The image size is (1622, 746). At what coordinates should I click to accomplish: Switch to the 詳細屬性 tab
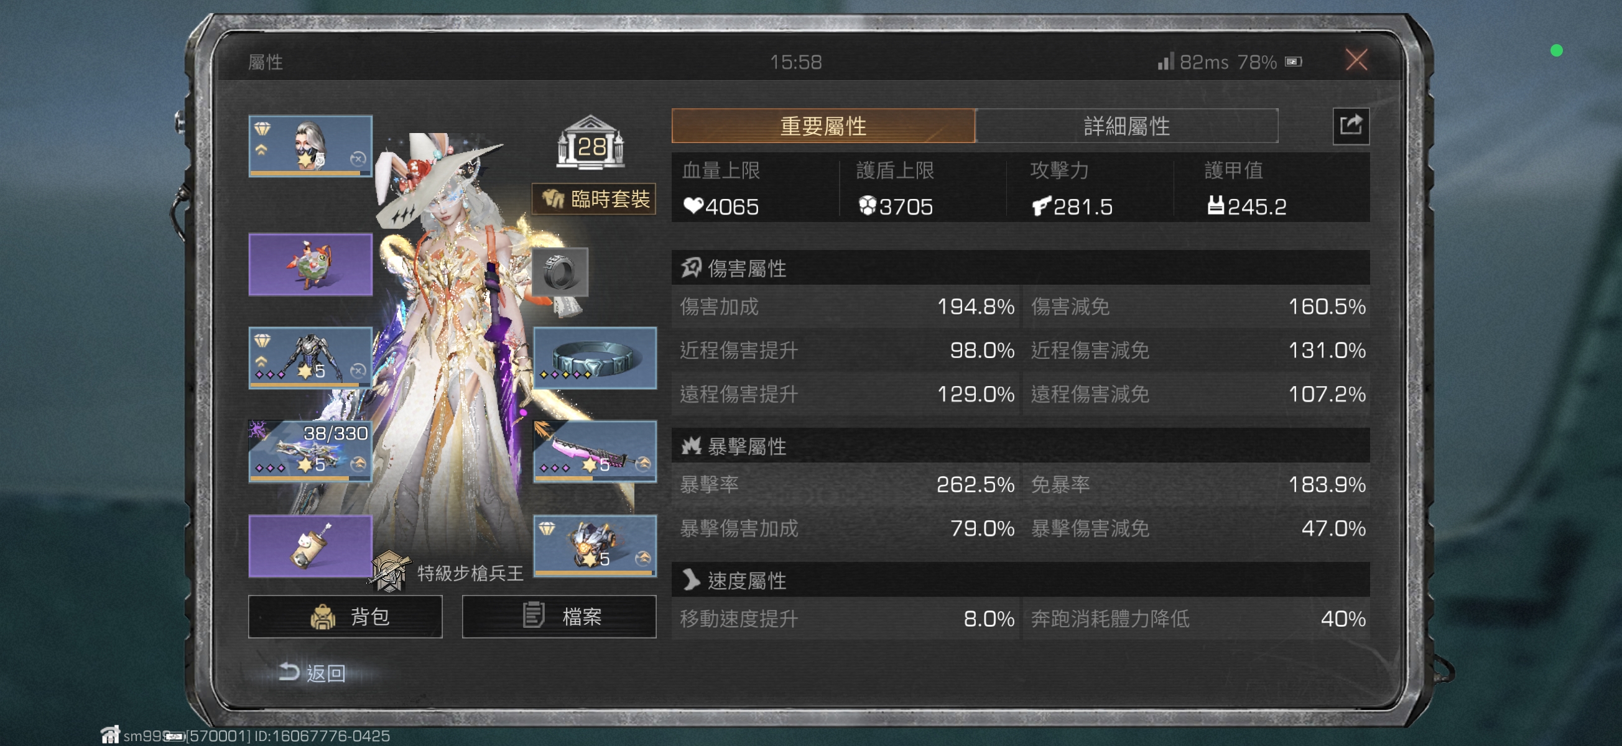1126,126
